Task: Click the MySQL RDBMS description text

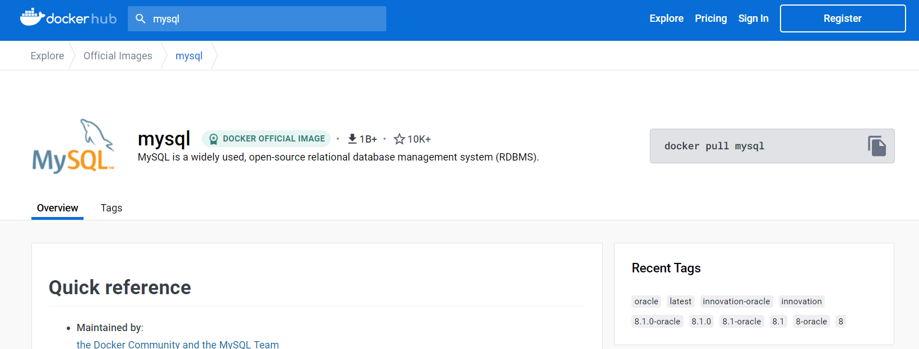Action: [x=338, y=157]
